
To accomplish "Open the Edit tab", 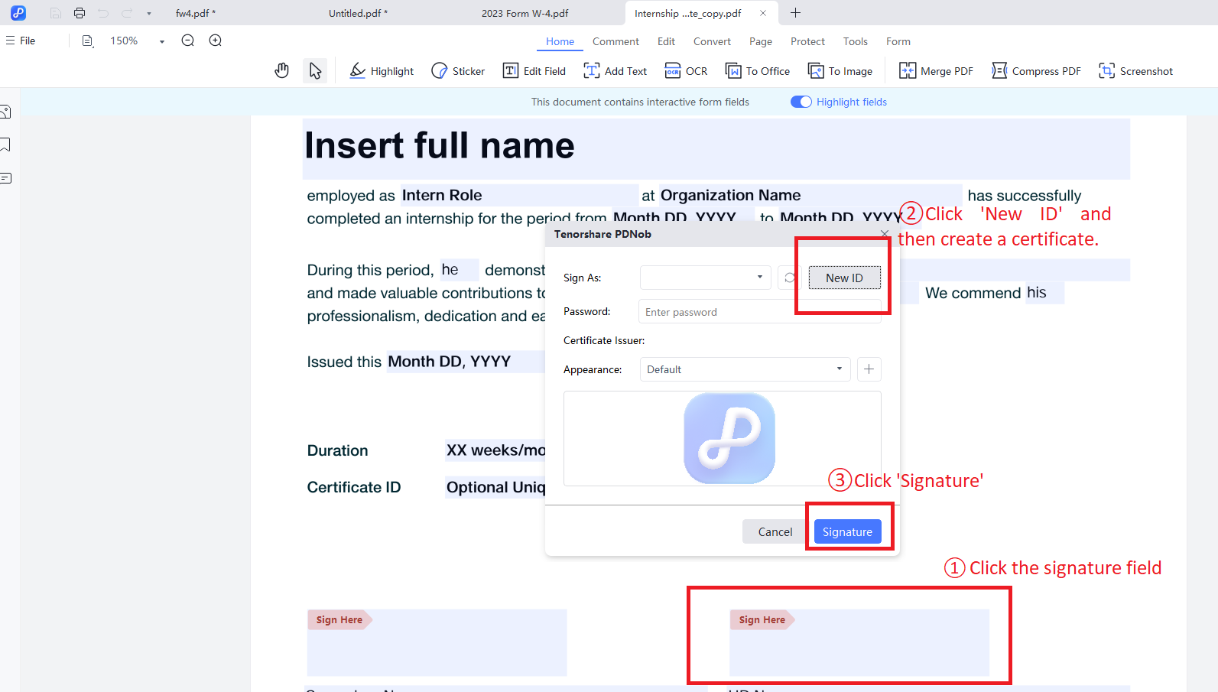I will coord(666,41).
